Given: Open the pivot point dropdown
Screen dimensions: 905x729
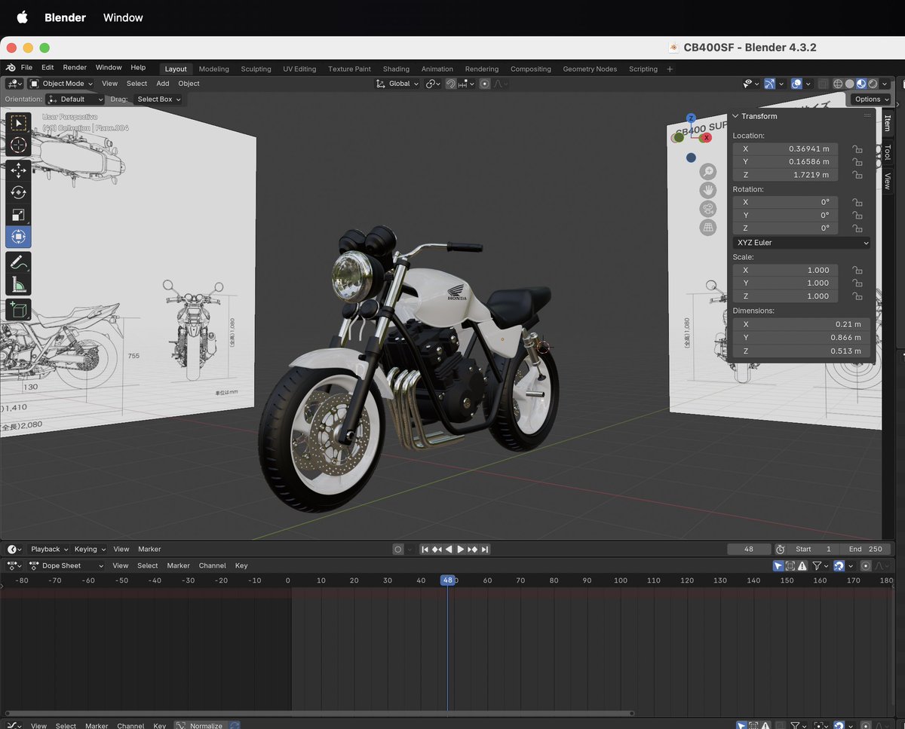Looking at the screenshot, I should click(x=433, y=84).
